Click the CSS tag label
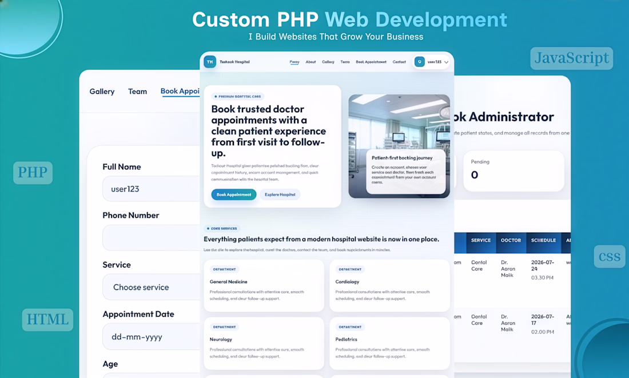This screenshot has height=378, width=629. [610, 256]
